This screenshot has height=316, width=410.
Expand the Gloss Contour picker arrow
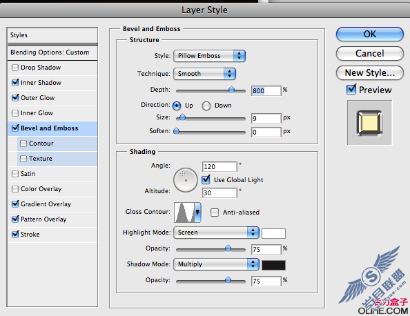198,213
